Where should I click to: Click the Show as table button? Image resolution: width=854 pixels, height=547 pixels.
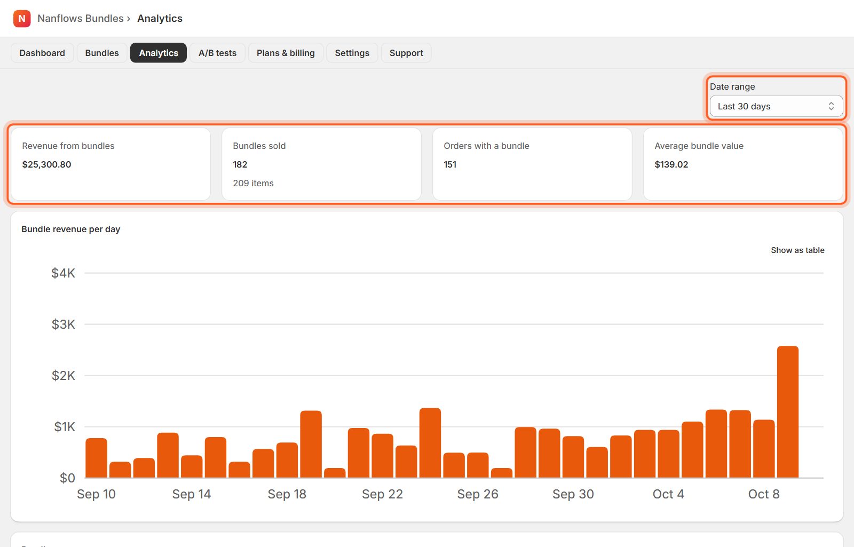click(x=797, y=250)
